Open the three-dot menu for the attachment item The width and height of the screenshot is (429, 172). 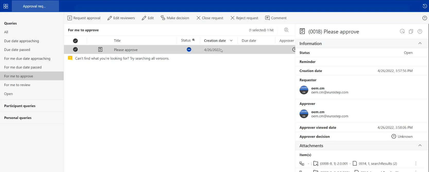[x=416, y=164]
